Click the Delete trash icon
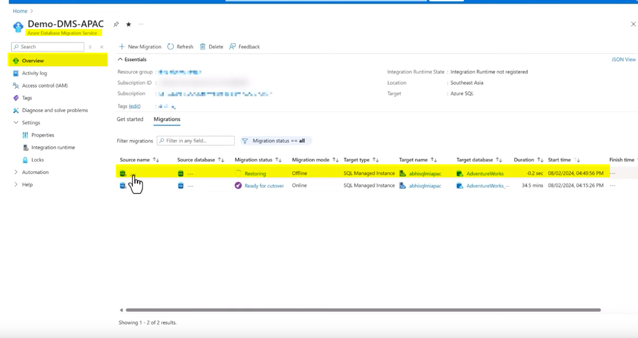Image resolution: width=638 pixels, height=338 pixels. [203, 47]
